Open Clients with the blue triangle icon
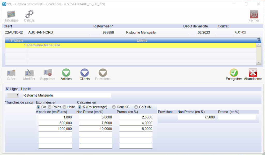This screenshot has width=265, height=155. point(85,73)
